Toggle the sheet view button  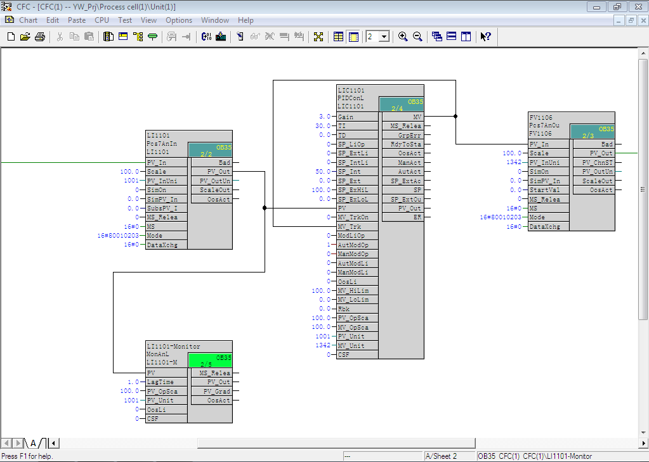click(x=353, y=37)
